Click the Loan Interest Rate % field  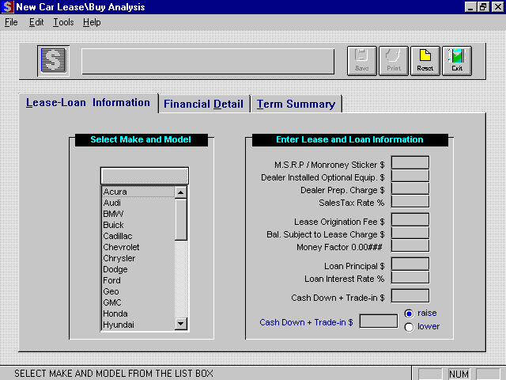[410, 278]
